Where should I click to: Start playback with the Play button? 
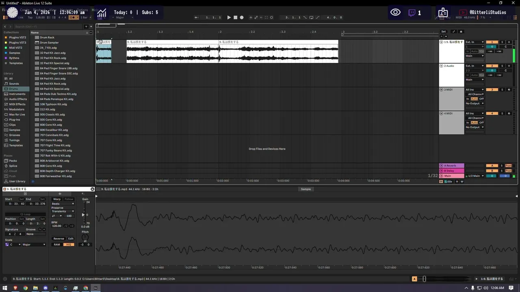[229, 17]
